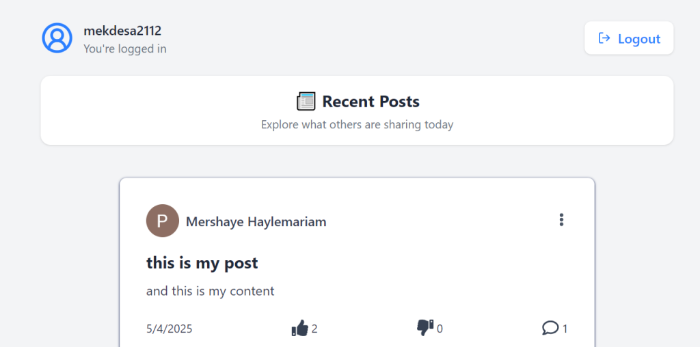Click the blue user profile icon
Image resolution: width=700 pixels, height=347 pixels.
[57, 38]
